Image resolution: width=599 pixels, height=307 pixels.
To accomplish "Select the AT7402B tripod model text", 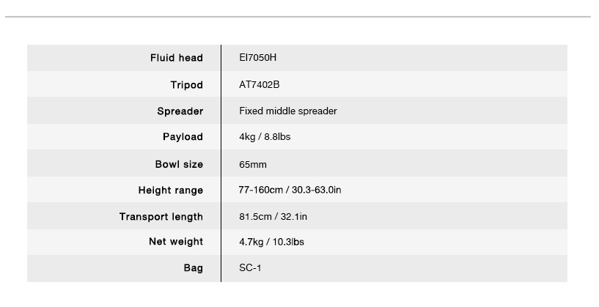I will pos(260,85).
